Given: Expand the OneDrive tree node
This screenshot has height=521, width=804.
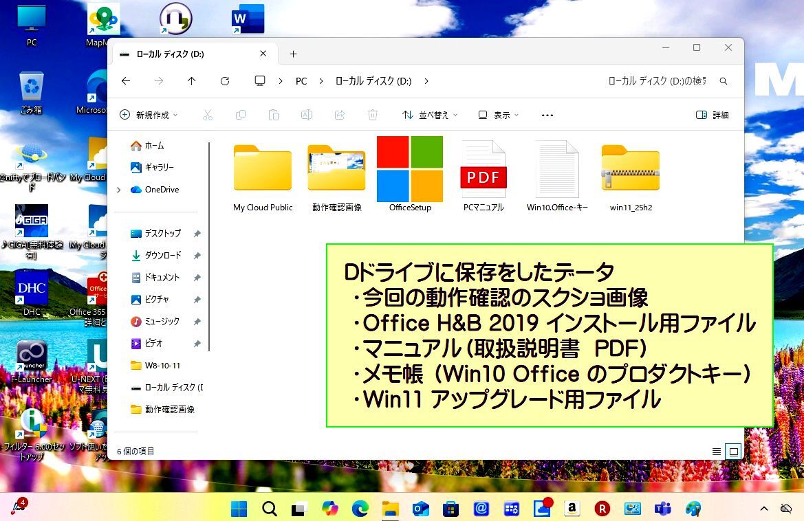Looking at the screenshot, I should (119, 190).
